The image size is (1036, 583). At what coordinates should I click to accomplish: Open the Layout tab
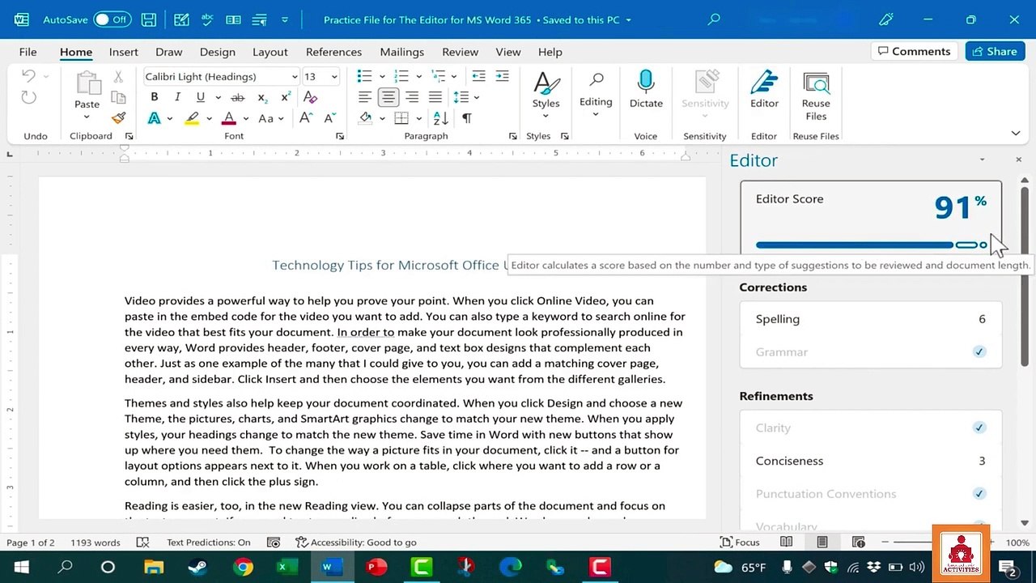click(x=270, y=52)
